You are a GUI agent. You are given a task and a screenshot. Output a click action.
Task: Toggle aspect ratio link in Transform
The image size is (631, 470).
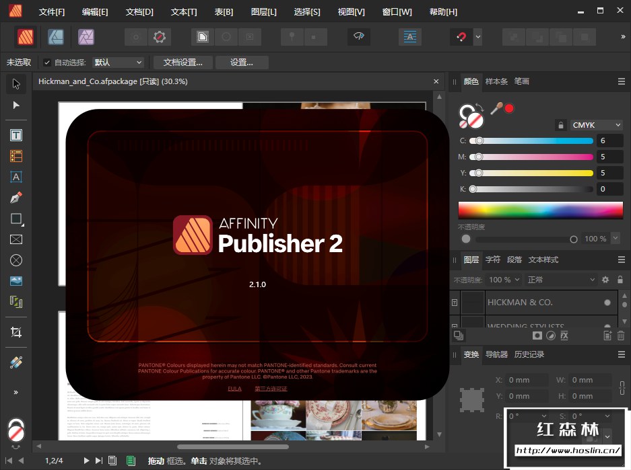click(622, 388)
